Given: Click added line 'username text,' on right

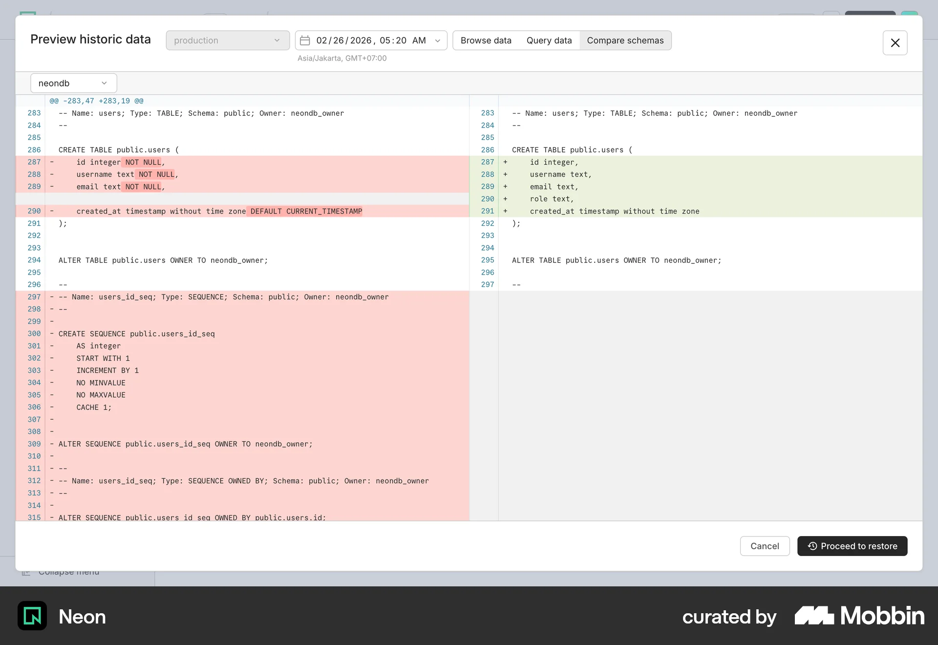Looking at the screenshot, I should (696, 174).
